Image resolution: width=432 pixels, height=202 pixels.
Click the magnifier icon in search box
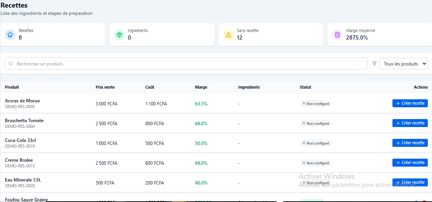(x=11, y=64)
